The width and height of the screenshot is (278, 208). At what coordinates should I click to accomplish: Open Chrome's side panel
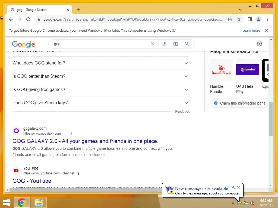click(x=250, y=19)
